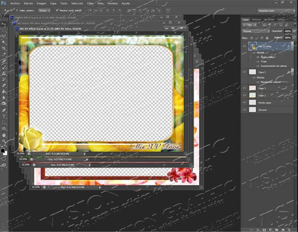Select the Healing Brush tool
Screen dimensions: 298x232
pos(4,61)
